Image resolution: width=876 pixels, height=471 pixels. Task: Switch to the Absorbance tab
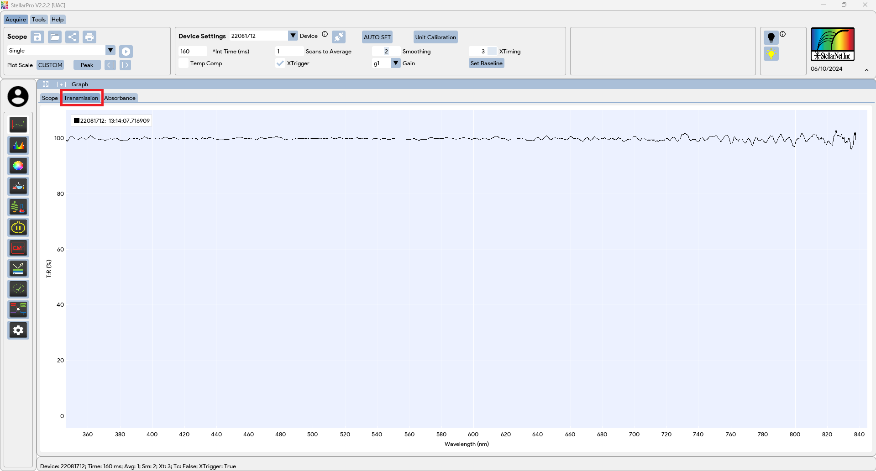coord(120,98)
